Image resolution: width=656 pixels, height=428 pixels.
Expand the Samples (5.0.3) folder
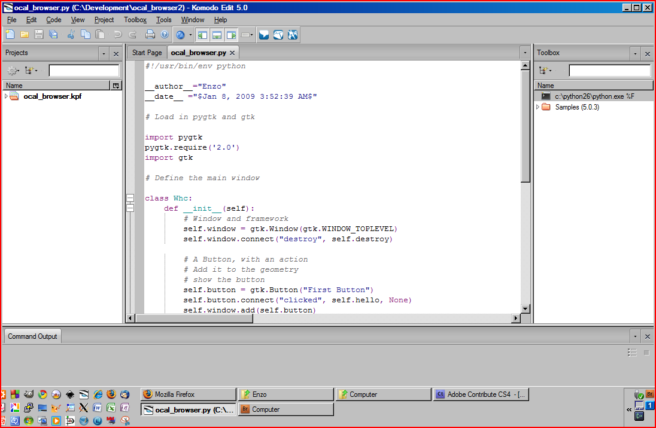point(537,107)
